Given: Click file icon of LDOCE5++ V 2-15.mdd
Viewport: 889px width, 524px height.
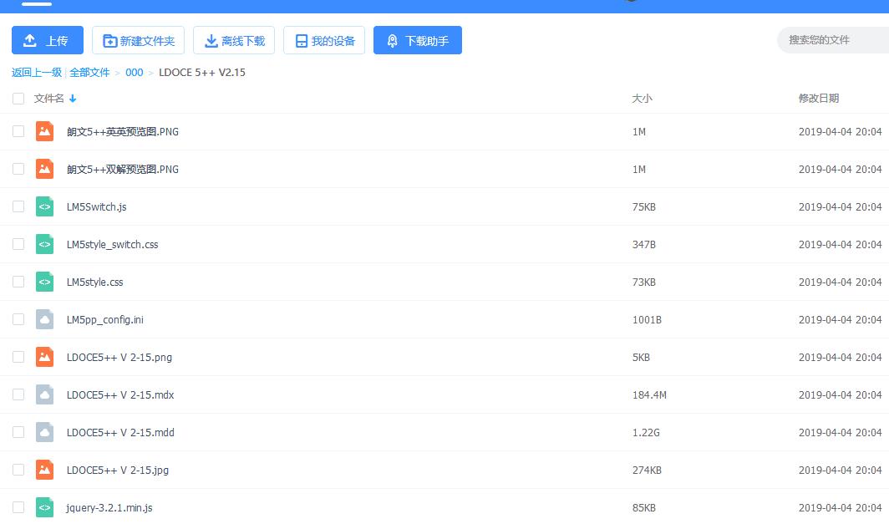Looking at the screenshot, I should tap(45, 432).
